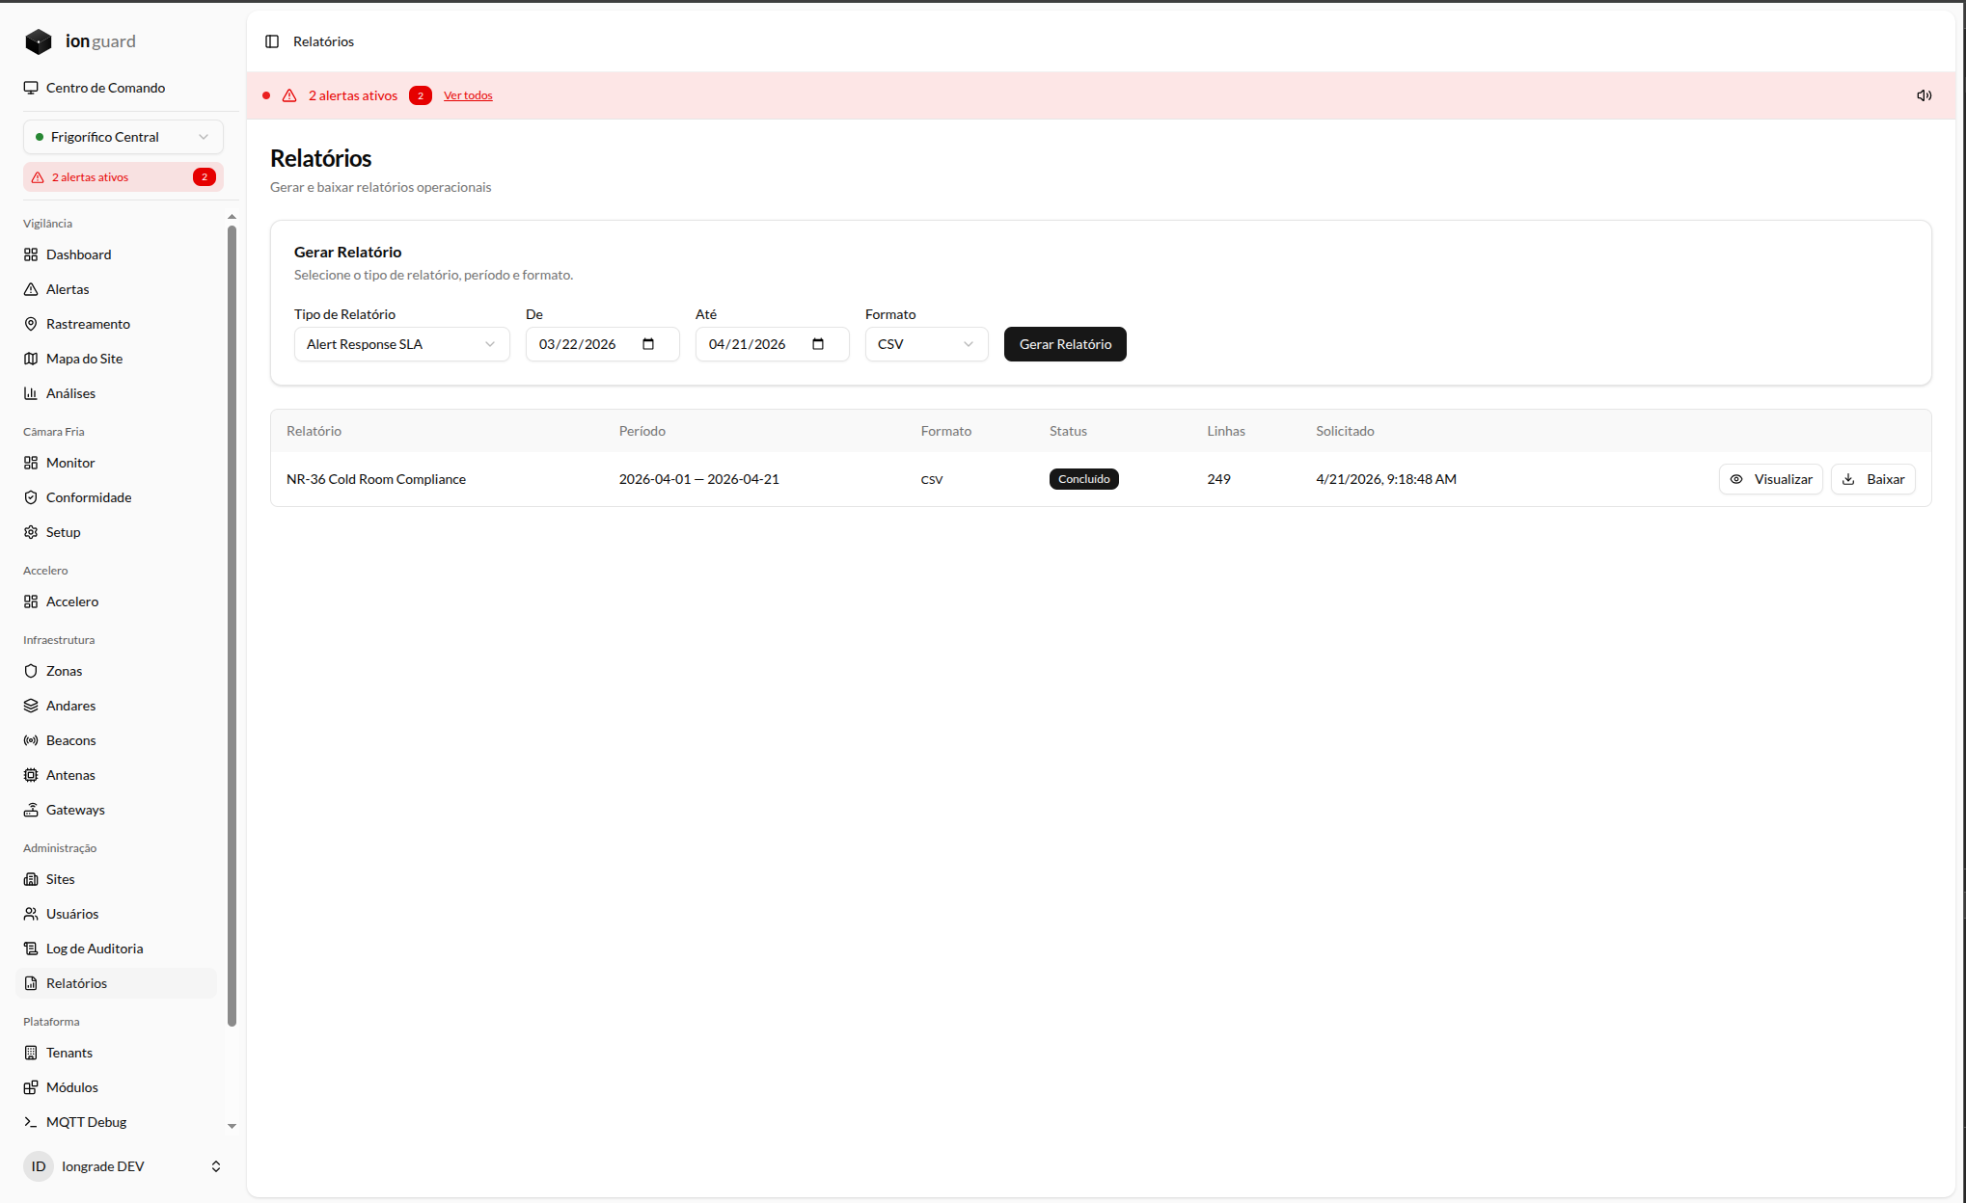This screenshot has height=1203, width=1966.
Task: Open Tipo de Relatório dropdown
Action: coord(401,344)
